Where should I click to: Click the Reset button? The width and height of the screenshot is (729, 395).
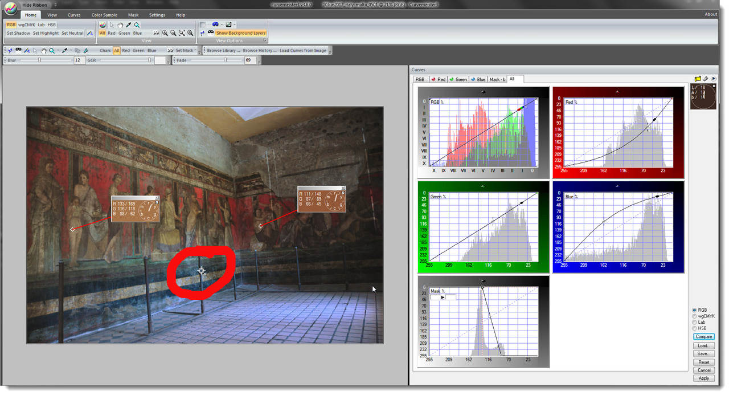coord(704,362)
